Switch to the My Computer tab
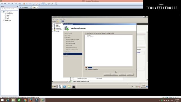 tap(25, 7)
